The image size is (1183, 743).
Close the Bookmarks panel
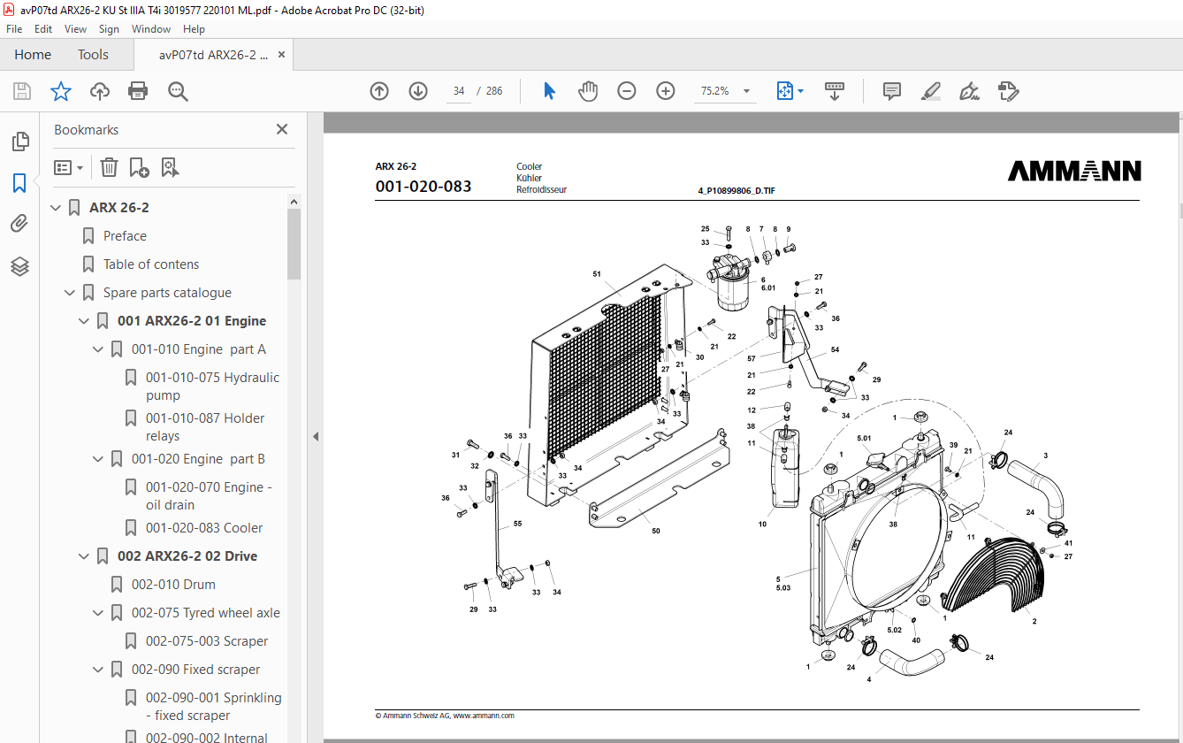(x=282, y=129)
